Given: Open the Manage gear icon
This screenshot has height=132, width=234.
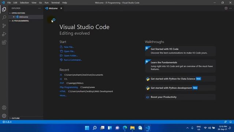Looking at the screenshot, I should [4, 116].
